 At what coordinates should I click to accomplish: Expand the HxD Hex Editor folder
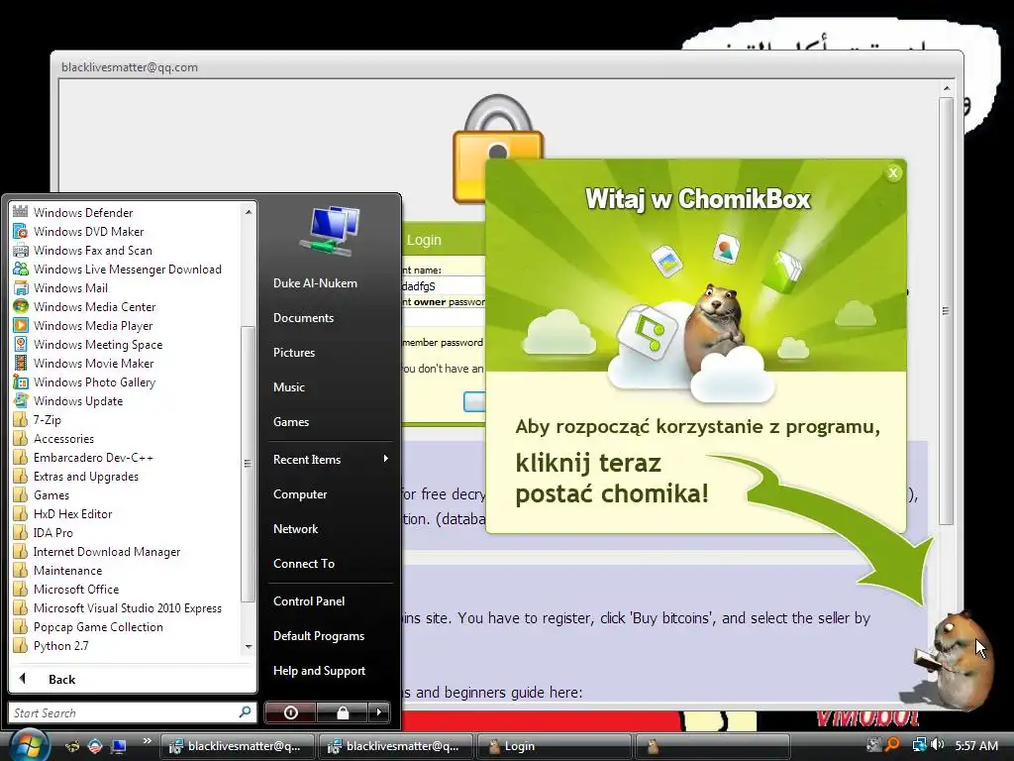click(72, 513)
